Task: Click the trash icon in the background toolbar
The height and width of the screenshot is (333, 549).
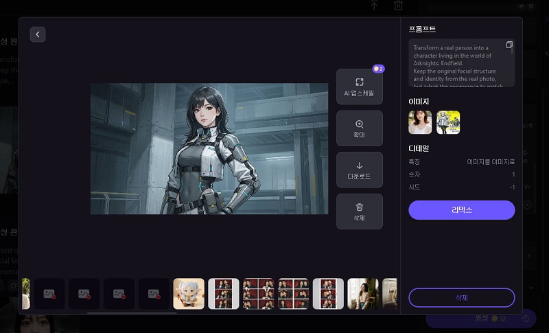Action: pos(399,5)
